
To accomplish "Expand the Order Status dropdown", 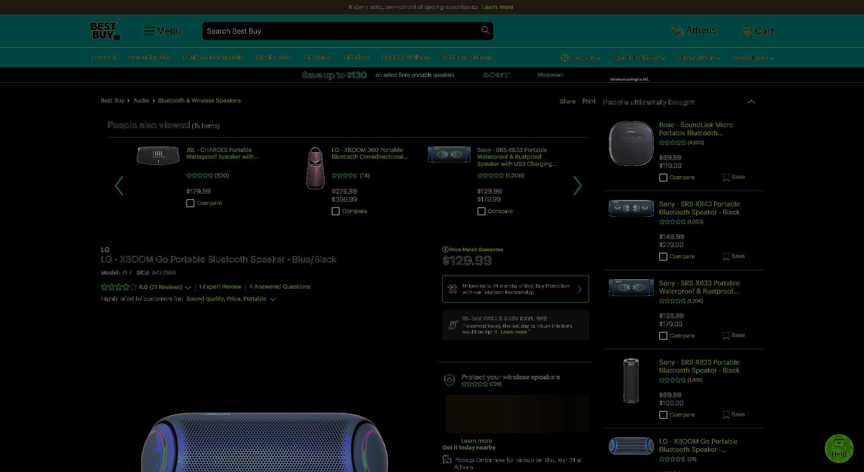I will point(699,58).
